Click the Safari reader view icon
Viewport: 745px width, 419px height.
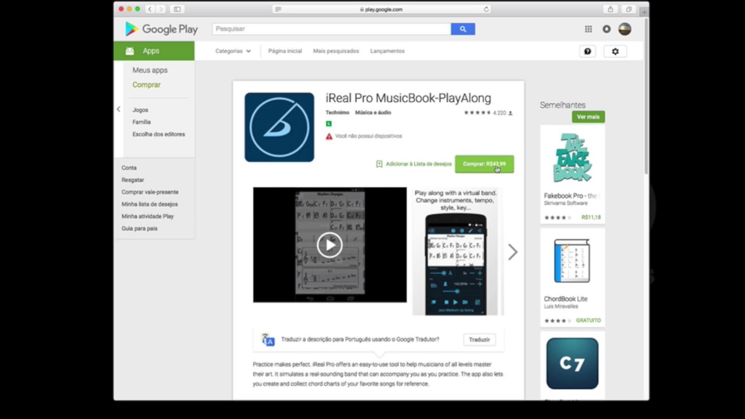(278, 9)
